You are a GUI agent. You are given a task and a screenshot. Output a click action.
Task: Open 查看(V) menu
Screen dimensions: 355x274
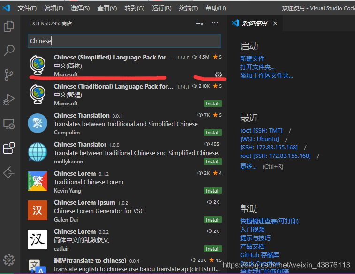click(x=107, y=8)
